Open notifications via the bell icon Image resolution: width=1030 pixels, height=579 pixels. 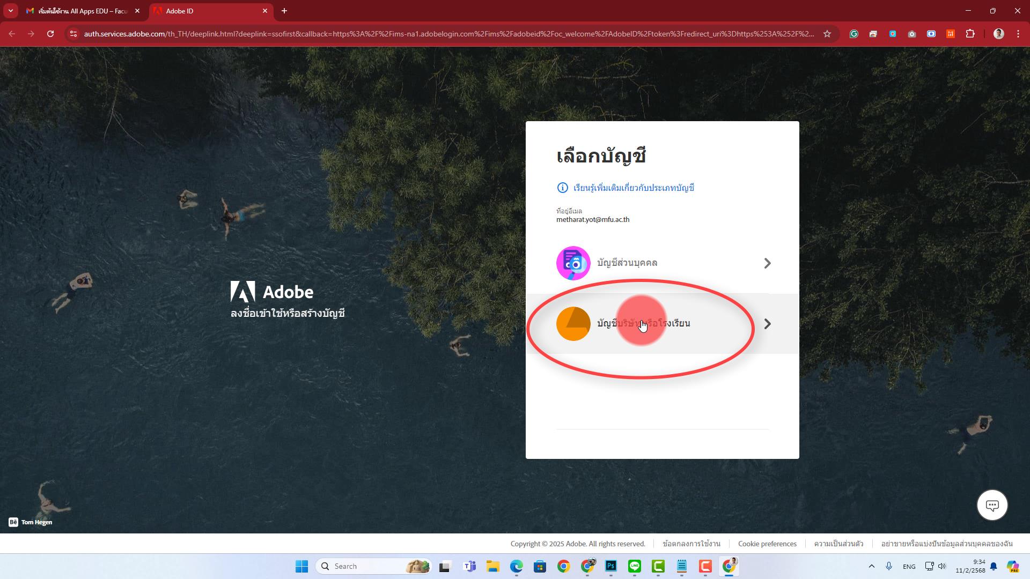994,566
